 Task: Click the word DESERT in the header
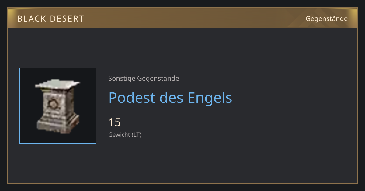[67, 19]
